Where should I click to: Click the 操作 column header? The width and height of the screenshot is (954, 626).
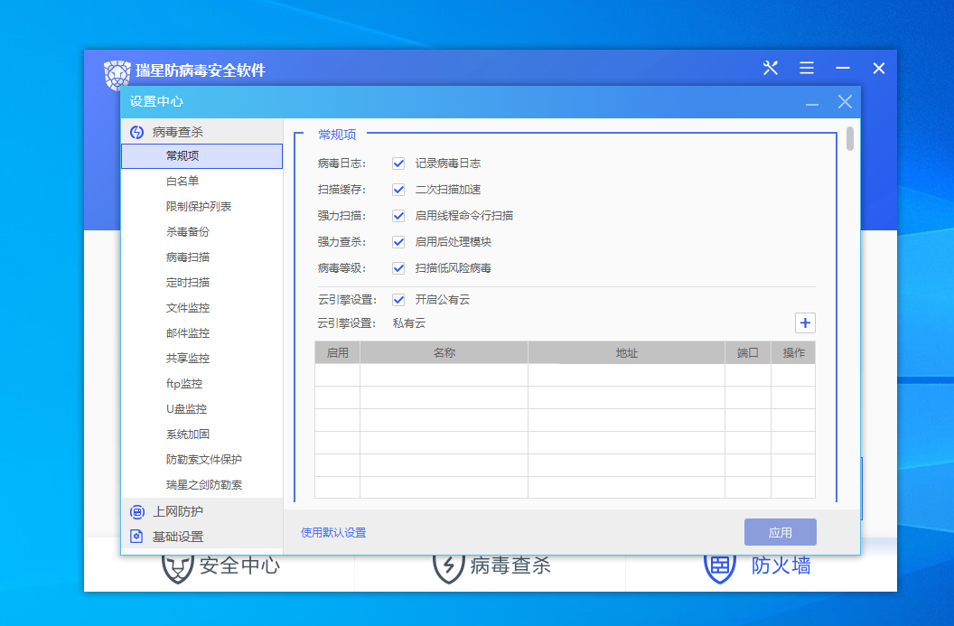793,353
